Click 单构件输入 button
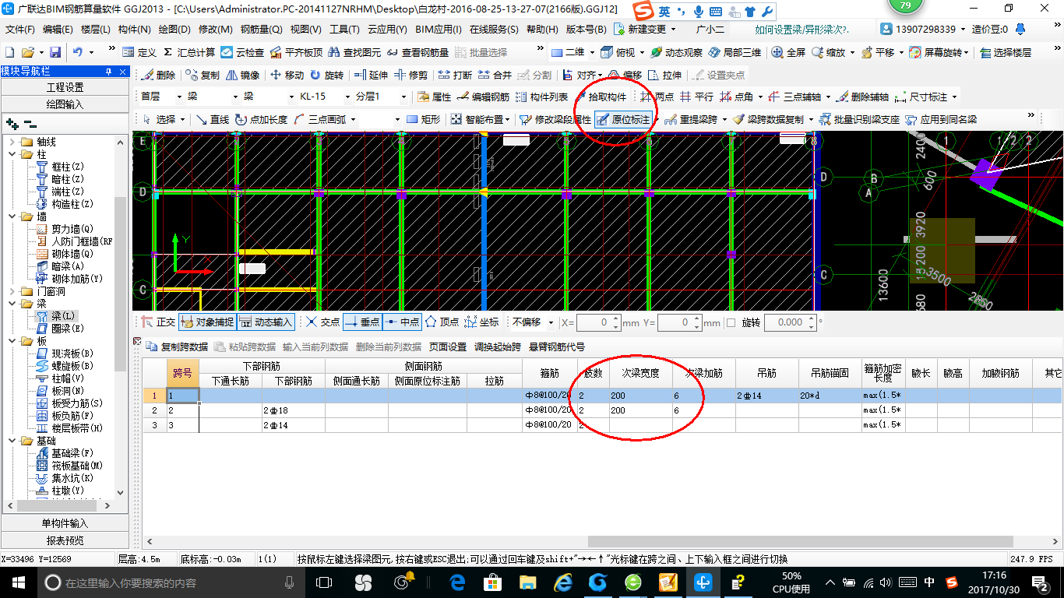Image resolution: width=1064 pixels, height=598 pixels. pos(65,523)
